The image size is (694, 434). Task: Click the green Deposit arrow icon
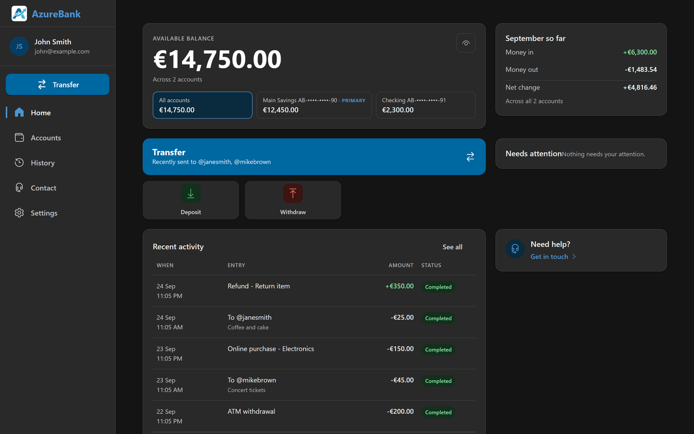[191, 194]
